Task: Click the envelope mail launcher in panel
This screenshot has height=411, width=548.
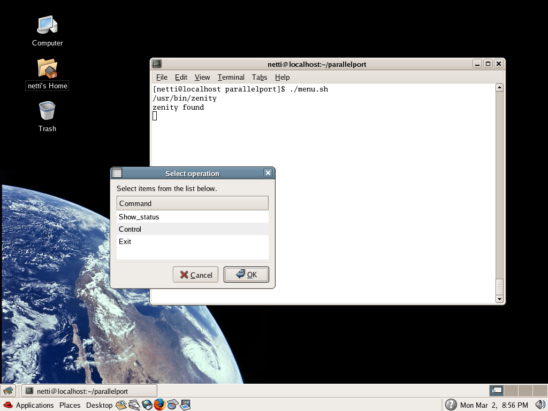Action: click(x=121, y=405)
